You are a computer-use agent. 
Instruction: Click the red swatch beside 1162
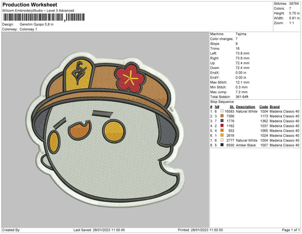[222, 126]
